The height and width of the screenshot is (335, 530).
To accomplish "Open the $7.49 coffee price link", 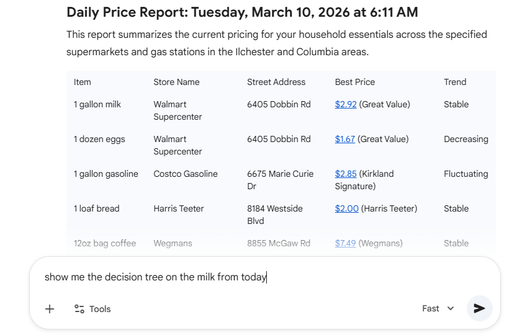I will pyautogui.click(x=345, y=243).
